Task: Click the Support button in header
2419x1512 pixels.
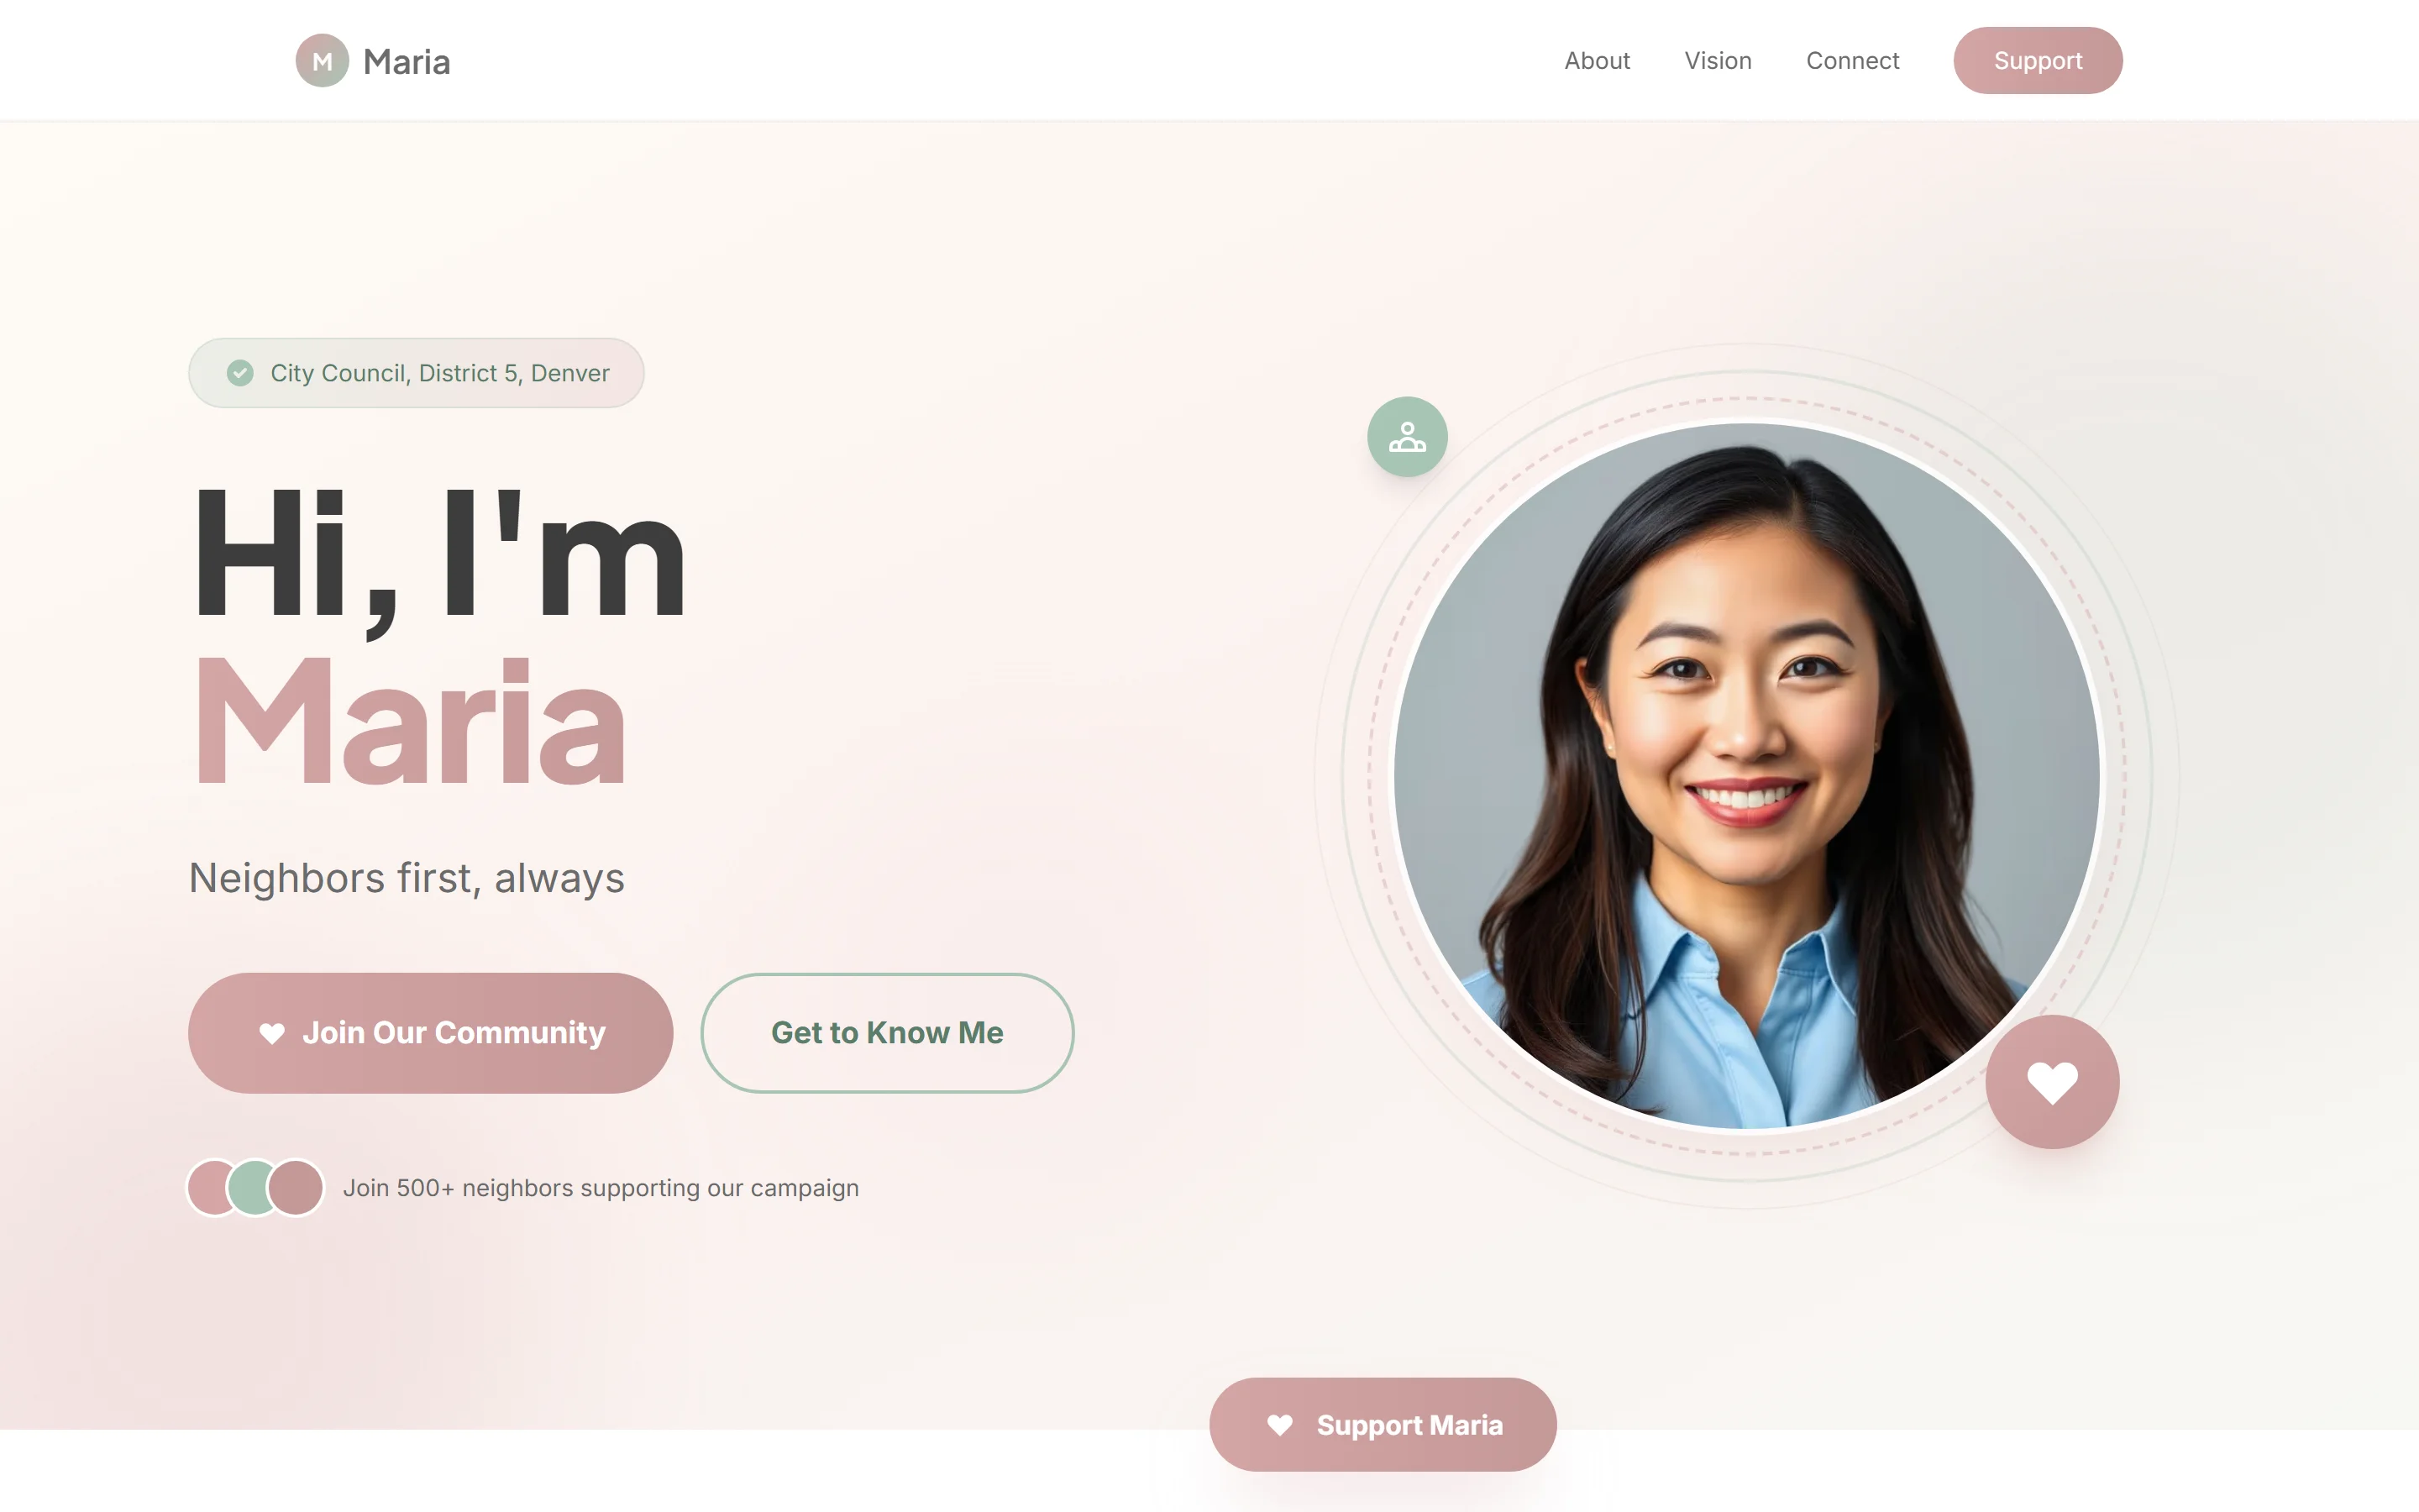Action: tap(2039, 61)
